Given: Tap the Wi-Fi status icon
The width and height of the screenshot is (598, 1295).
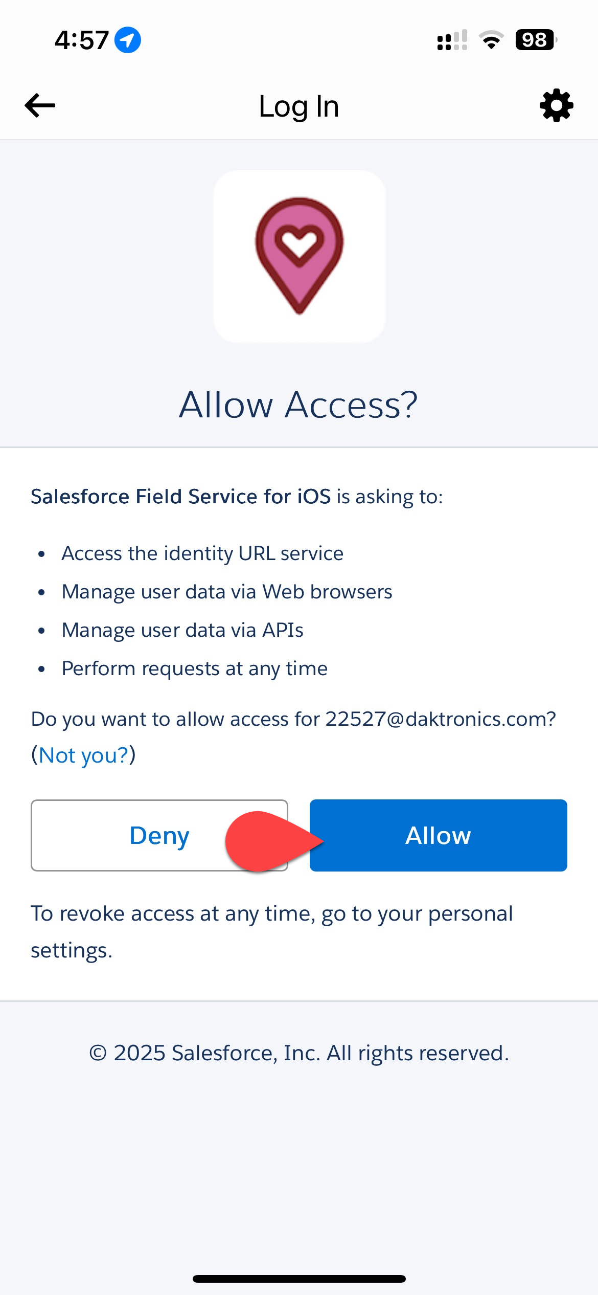Looking at the screenshot, I should 491,40.
